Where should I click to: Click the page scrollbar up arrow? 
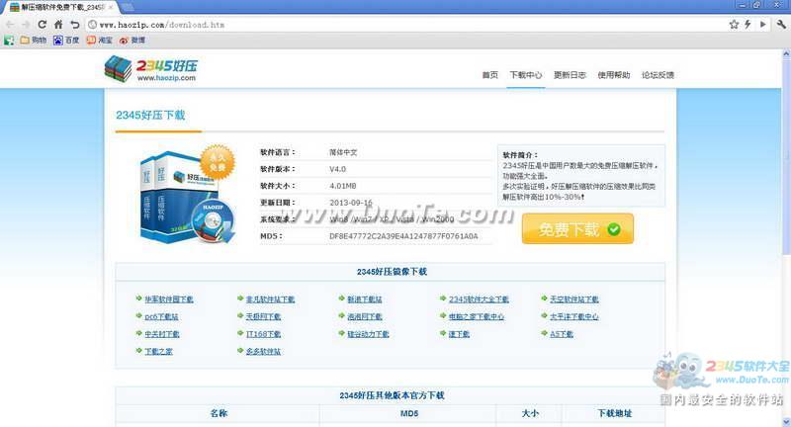coord(786,53)
